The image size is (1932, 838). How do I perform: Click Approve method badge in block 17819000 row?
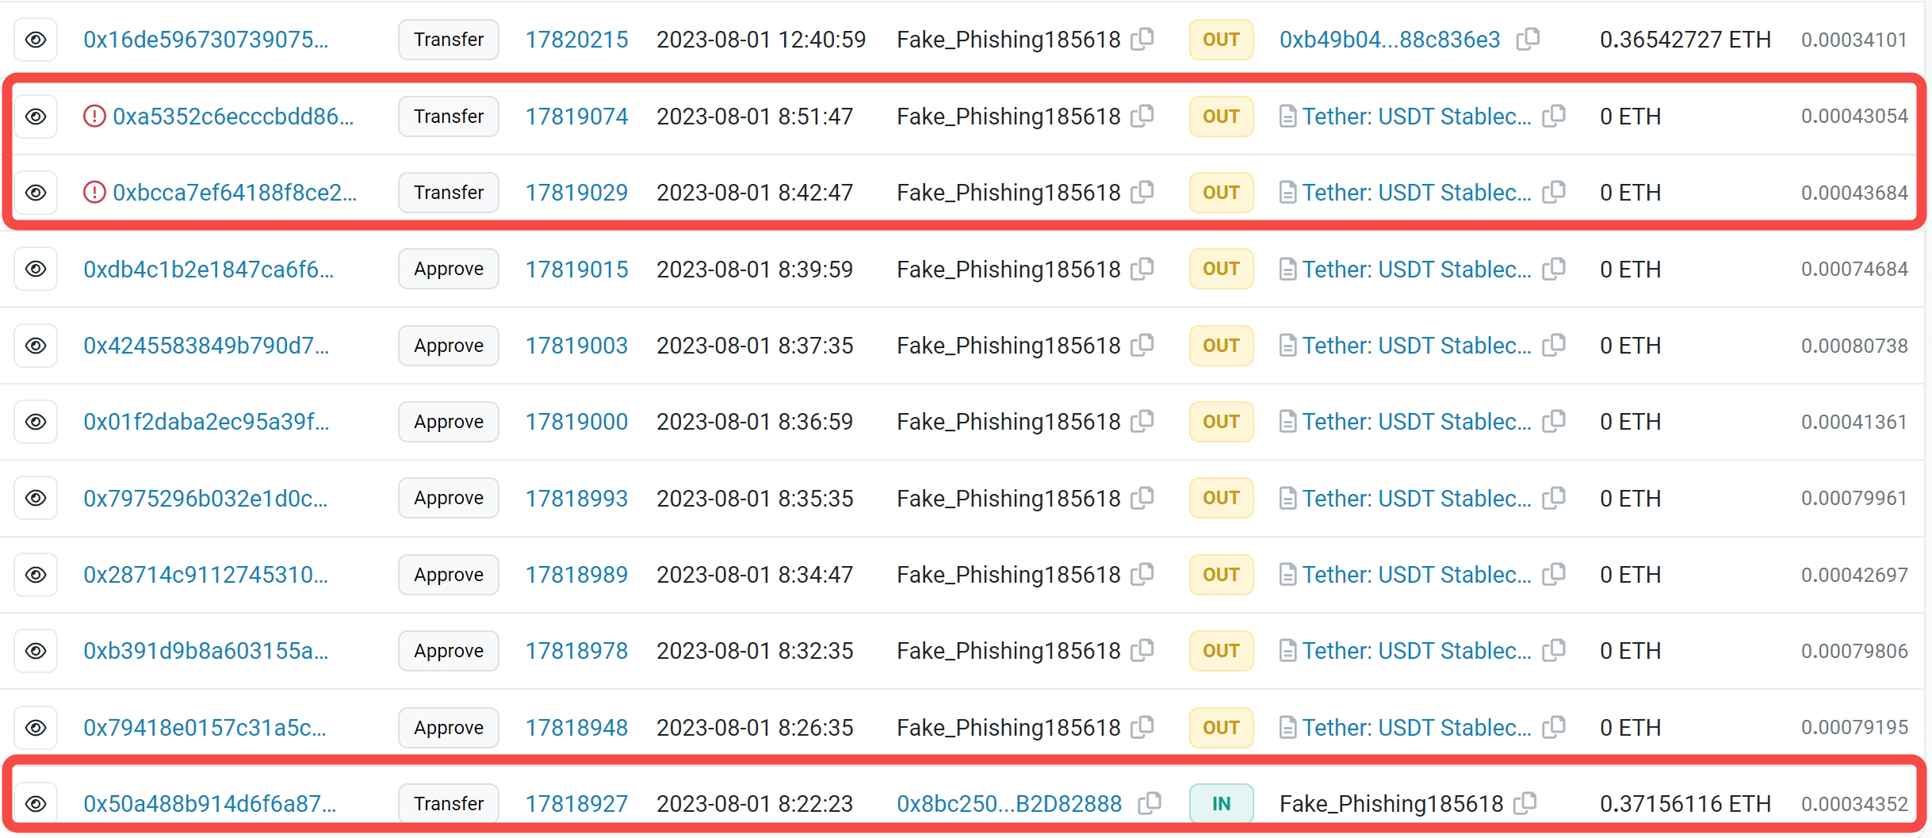point(449,422)
